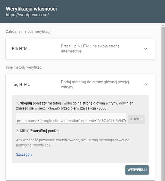Viewport: 165px width, 181px height.
Task: Collapse the Tag HTML section chevron
Action: click(146, 84)
